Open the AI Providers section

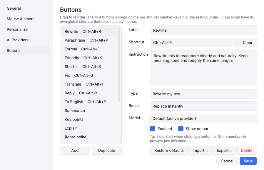26,40
